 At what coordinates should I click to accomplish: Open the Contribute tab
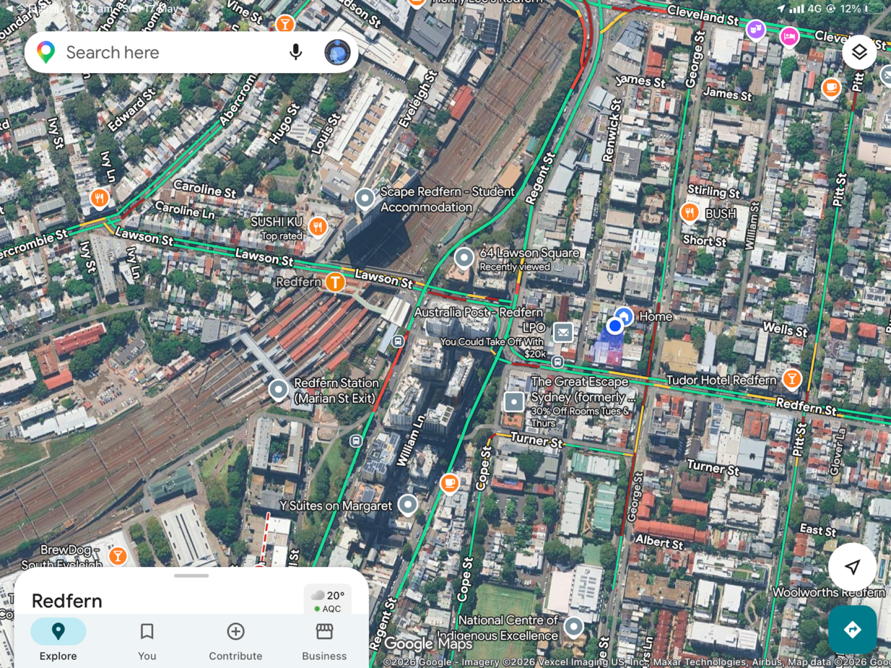click(235, 640)
